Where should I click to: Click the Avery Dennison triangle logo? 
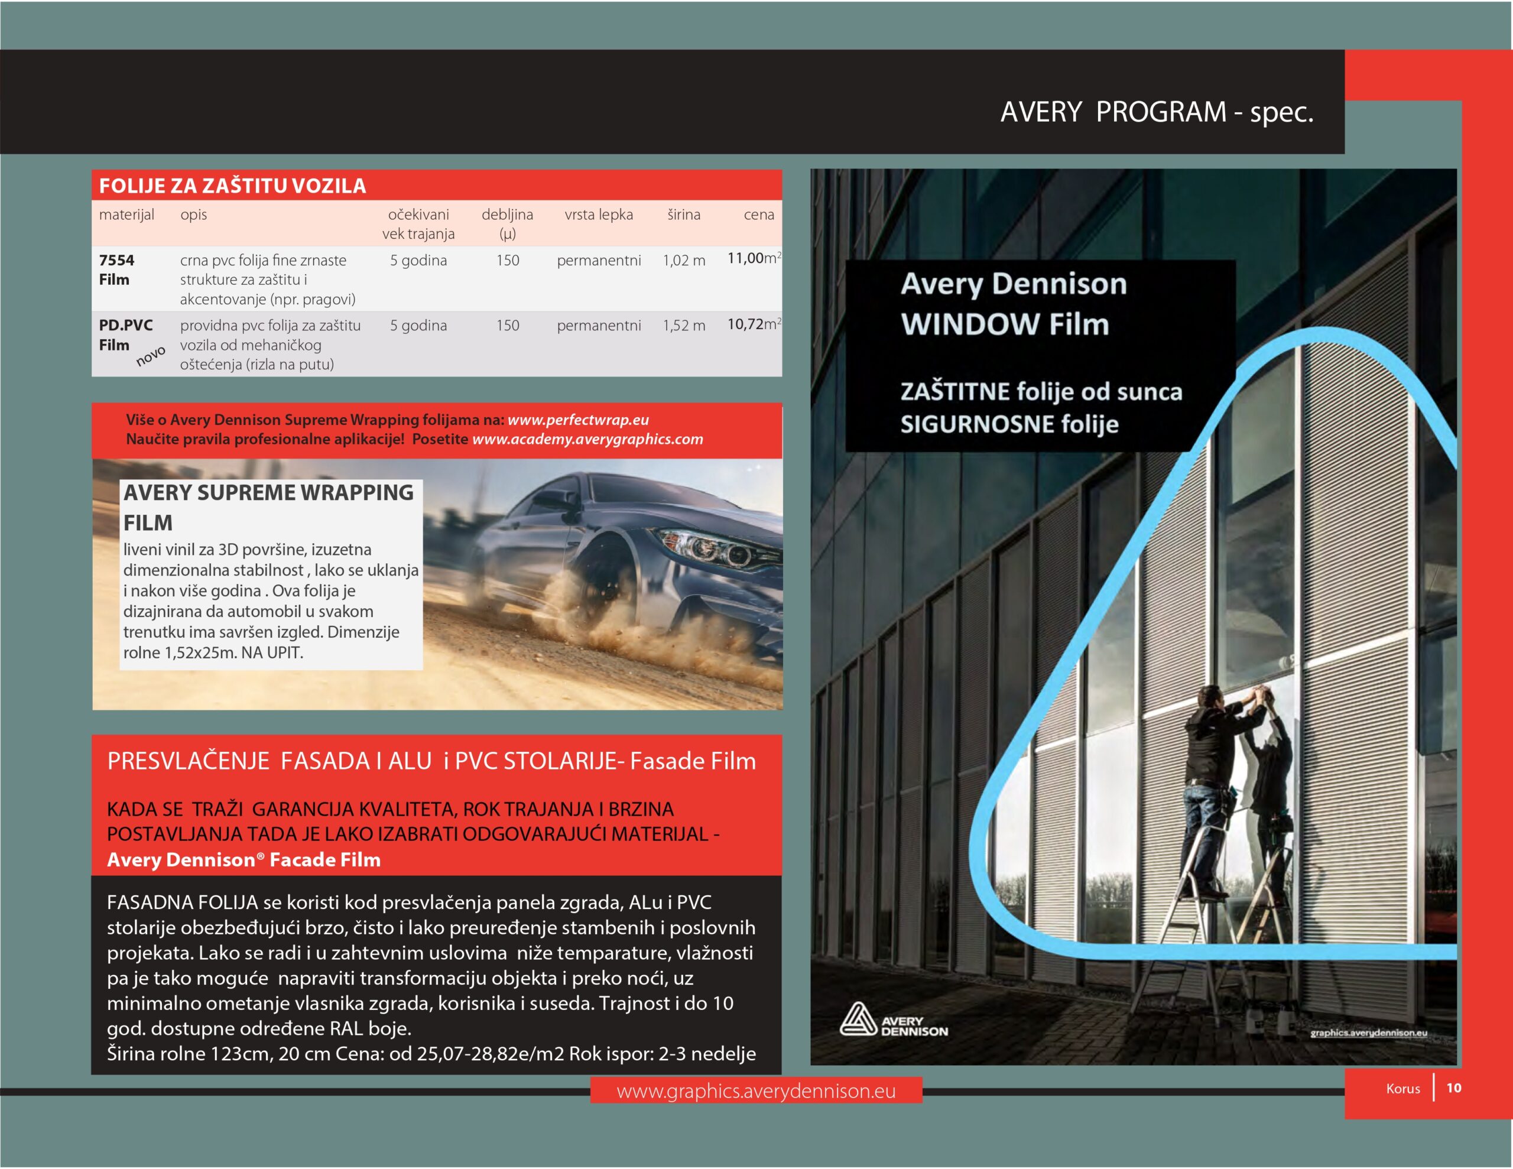tap(893, 1019)
